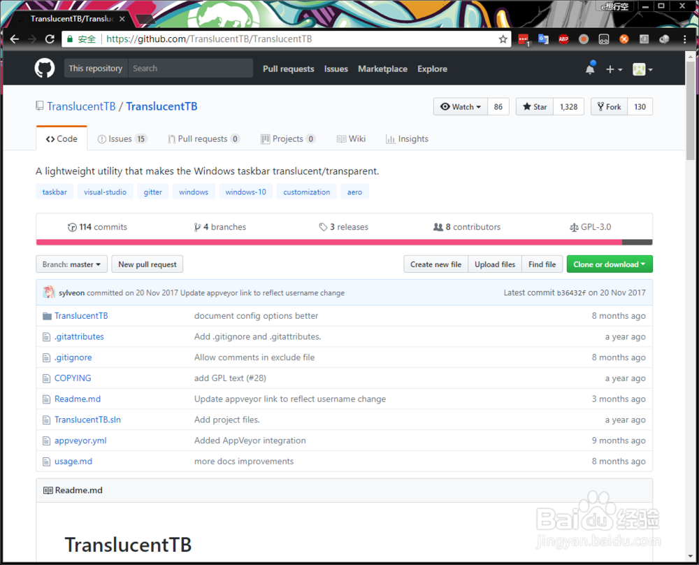Screen dimensions: 699x565
Task: View 4 branches list
Action: [219, 227]
